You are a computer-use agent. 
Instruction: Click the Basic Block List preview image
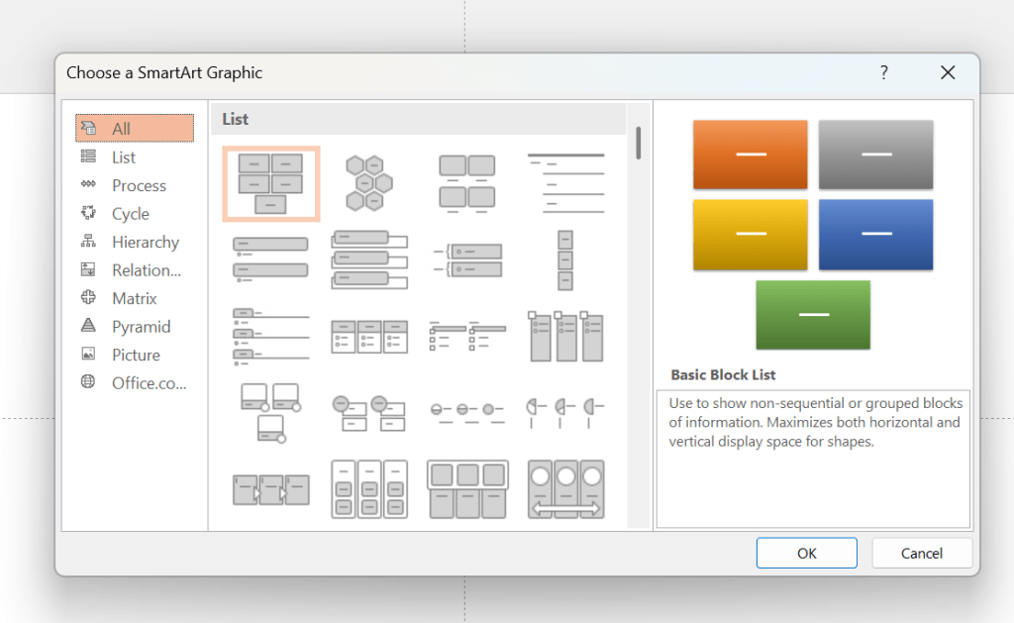click(x=812, y=235)
